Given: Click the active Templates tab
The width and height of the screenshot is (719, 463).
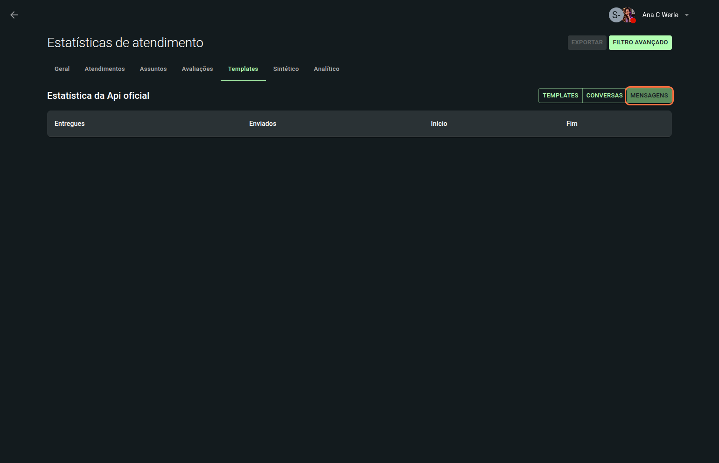Looking at the screenshot, I should 243,69.
